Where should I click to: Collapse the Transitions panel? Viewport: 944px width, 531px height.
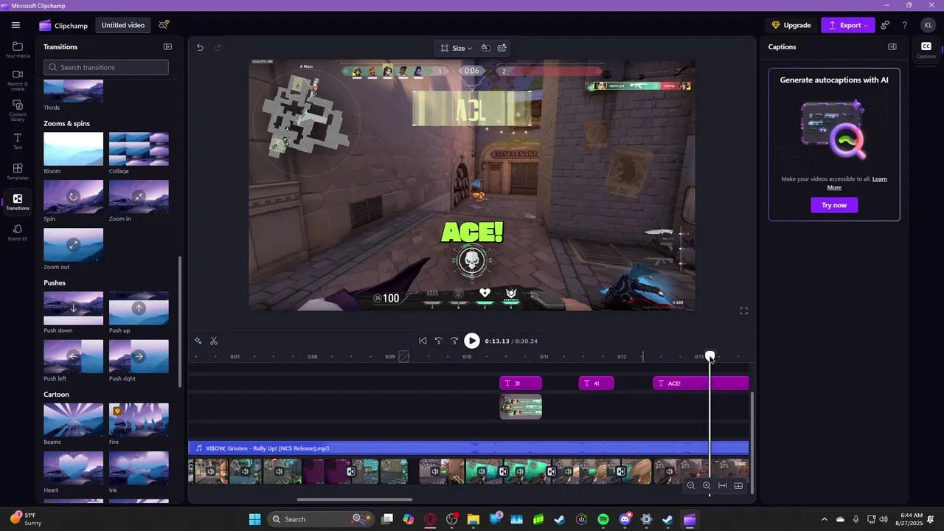pos(167,46)
